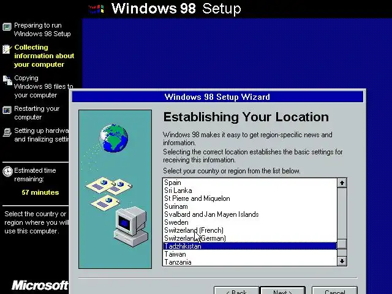
Task: Click the Windows 98 Setup Wizard title bar
Action: tap(217, 97)
